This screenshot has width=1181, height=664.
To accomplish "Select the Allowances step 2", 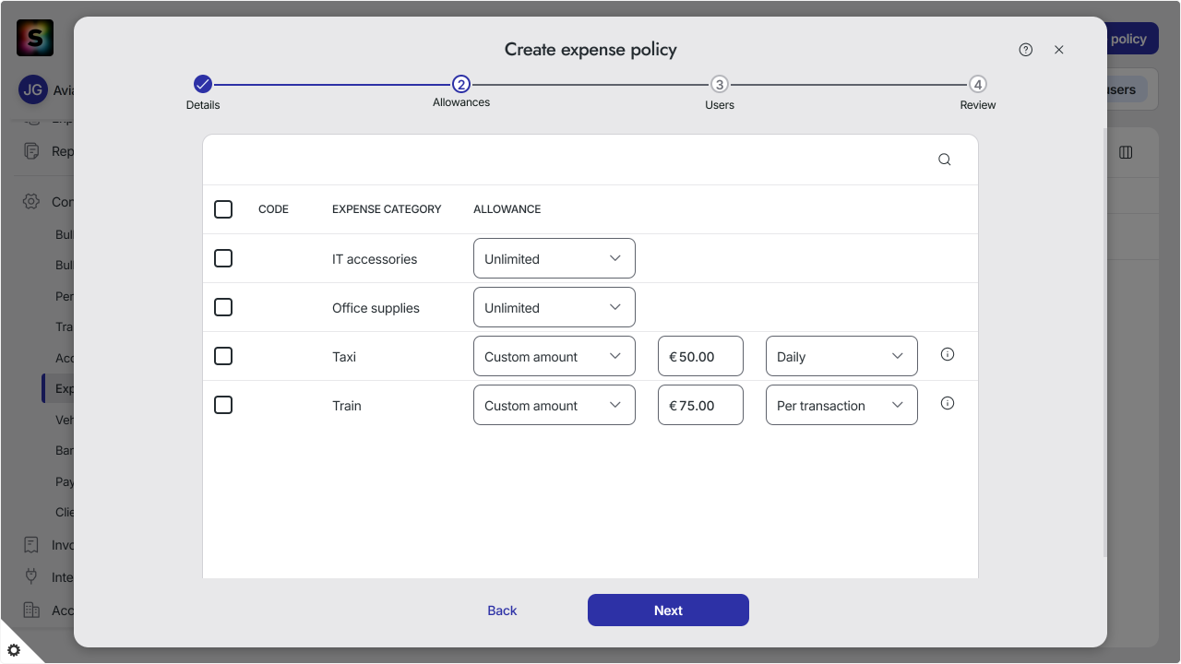I will [461, 92].
